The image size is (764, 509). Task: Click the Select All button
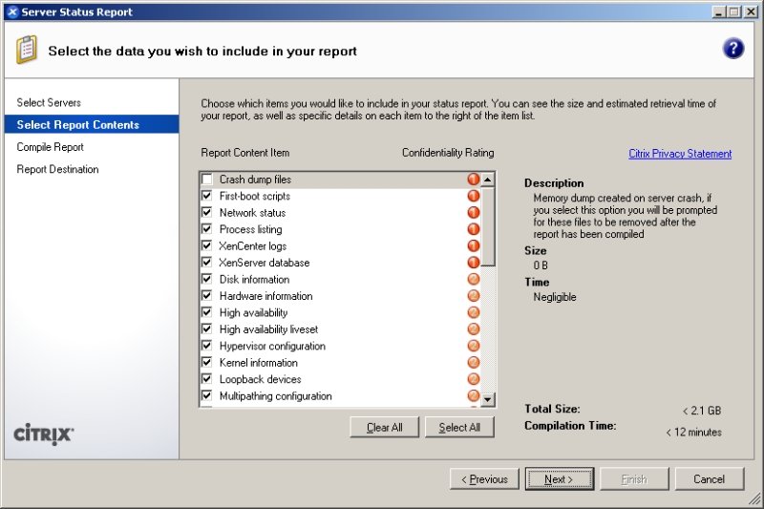(x=459, y=427)
